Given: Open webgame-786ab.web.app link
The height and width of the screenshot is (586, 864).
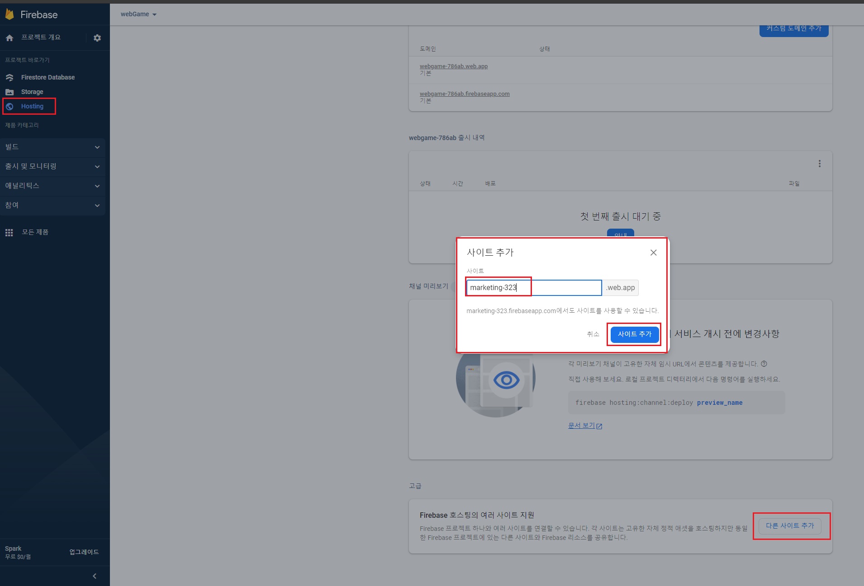Looking at the screenshot, I should [x=454, y=66].
